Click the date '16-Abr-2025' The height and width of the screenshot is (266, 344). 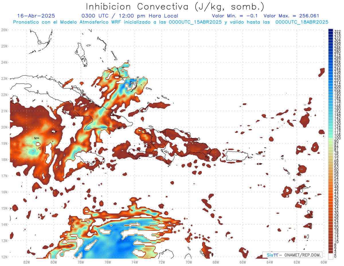tap(36, 16)
